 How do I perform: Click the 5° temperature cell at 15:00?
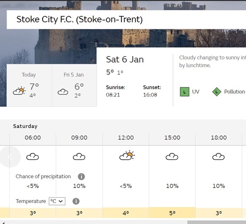click(x=172, y=213)
